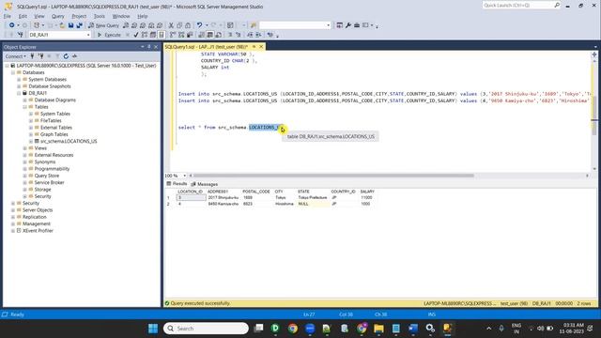The image size is (601, 338).
Task: Switch to the Messages tab
Action: [205, 184]
